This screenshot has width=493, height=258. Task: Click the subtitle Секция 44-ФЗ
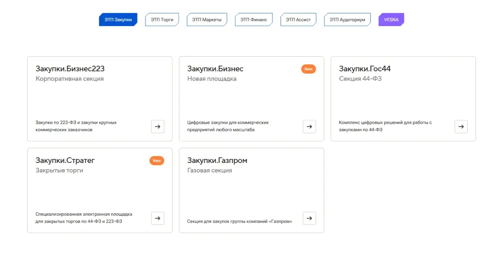[360, 79]
